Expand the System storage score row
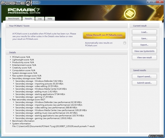 point(10,73)
